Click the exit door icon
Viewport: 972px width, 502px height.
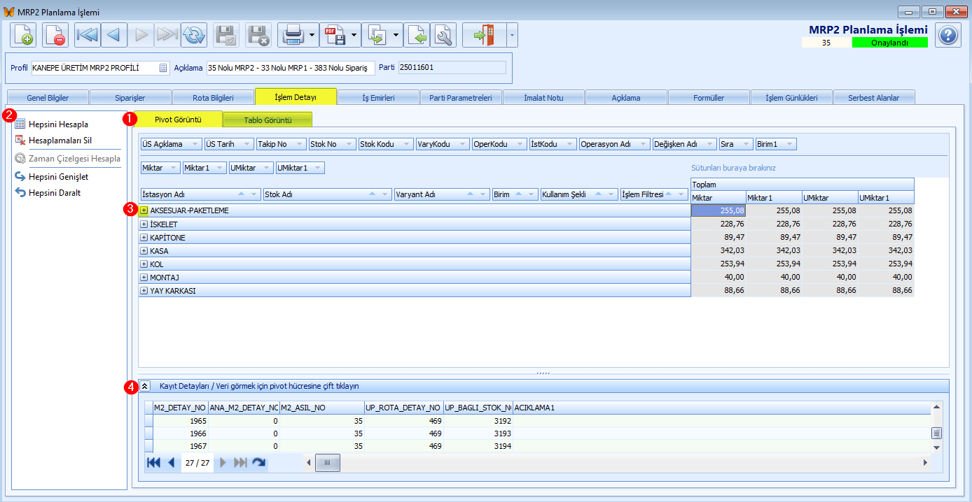pyautogui.click(x=484, y=34)
